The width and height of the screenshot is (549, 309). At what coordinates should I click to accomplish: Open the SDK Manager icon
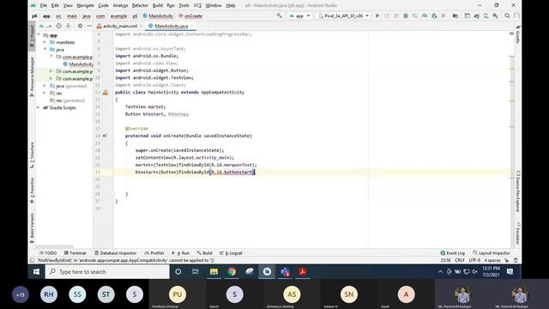(x=496, y=15)
